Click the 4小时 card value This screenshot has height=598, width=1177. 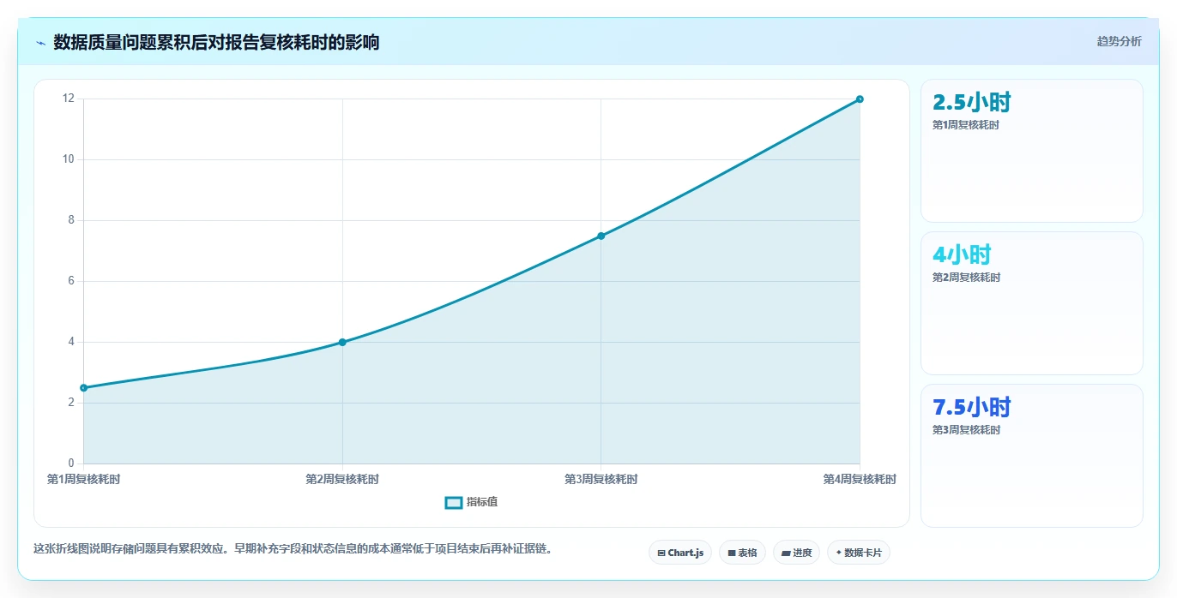962,254
